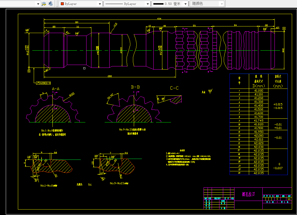Viewport: 297px width, 215px height.
Task: Open the 随颜色 plot style dropdown
Action: pyautogui.click(x=207, y=4)
